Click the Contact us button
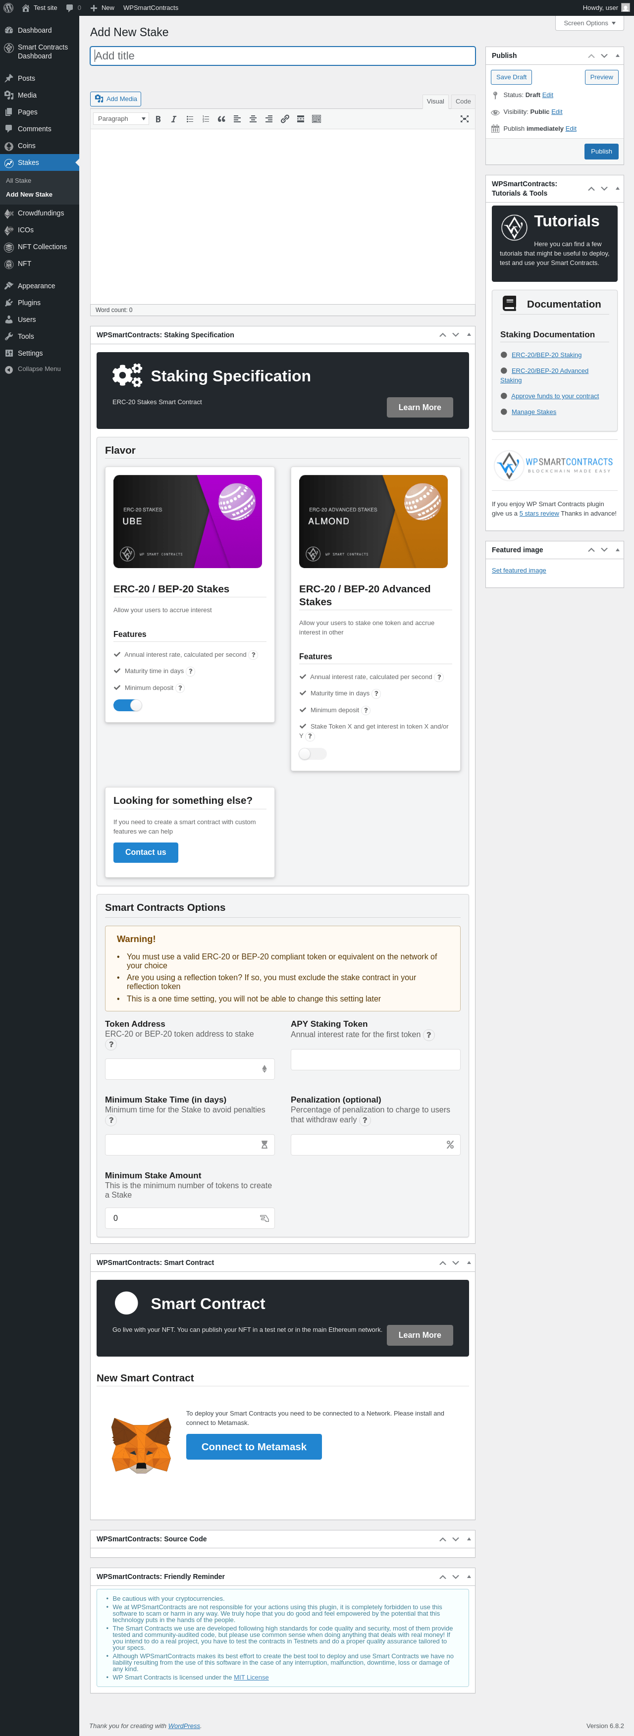This screenshot has height=1736, width=634. point(146,852)
